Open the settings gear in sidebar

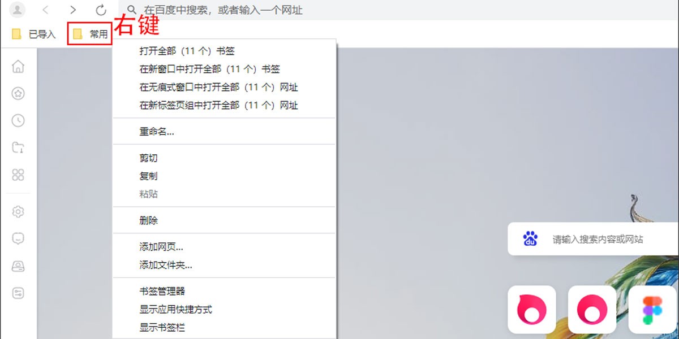click(x=18, y=212)
